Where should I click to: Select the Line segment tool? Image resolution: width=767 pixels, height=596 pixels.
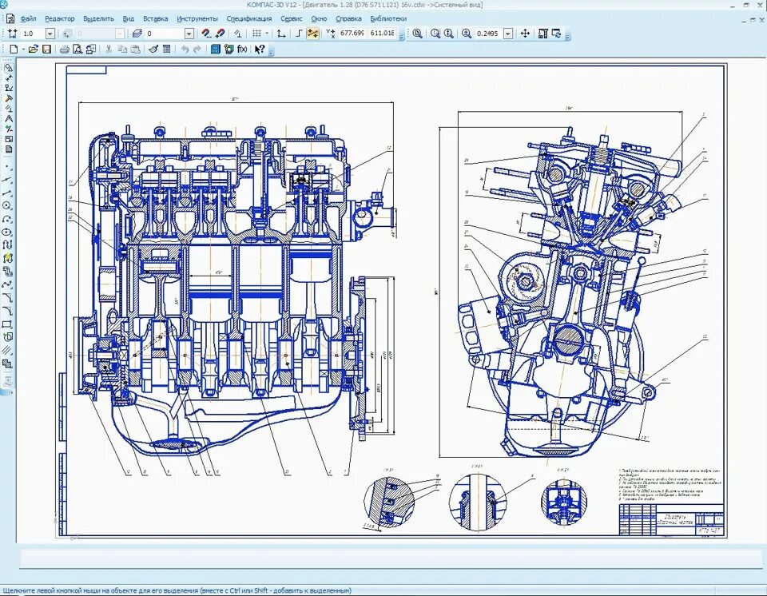click(7, 193)
